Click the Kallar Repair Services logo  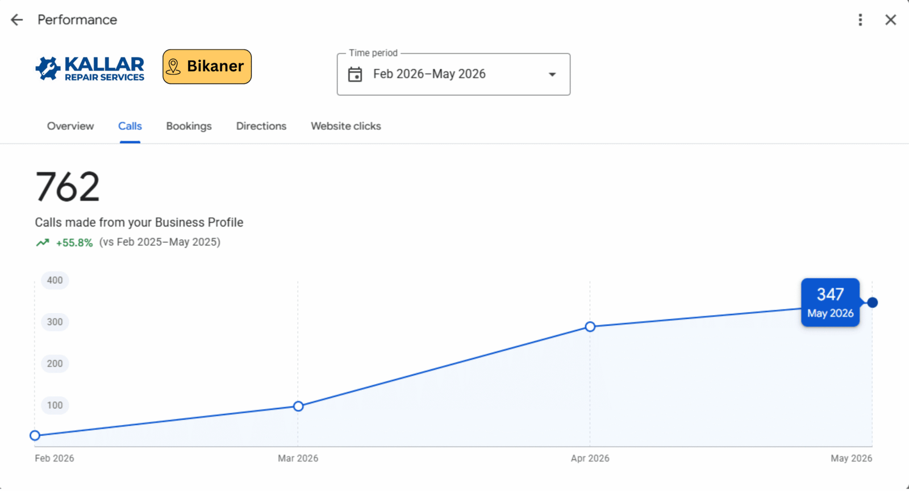90,69
